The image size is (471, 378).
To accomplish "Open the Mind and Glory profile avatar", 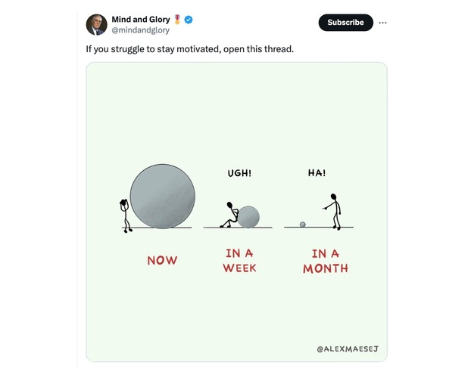I will pyautogui.click(x=96, y=24).
